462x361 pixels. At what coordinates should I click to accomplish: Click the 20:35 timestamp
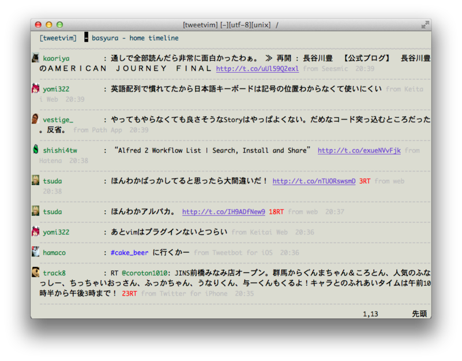pos(244,293)
